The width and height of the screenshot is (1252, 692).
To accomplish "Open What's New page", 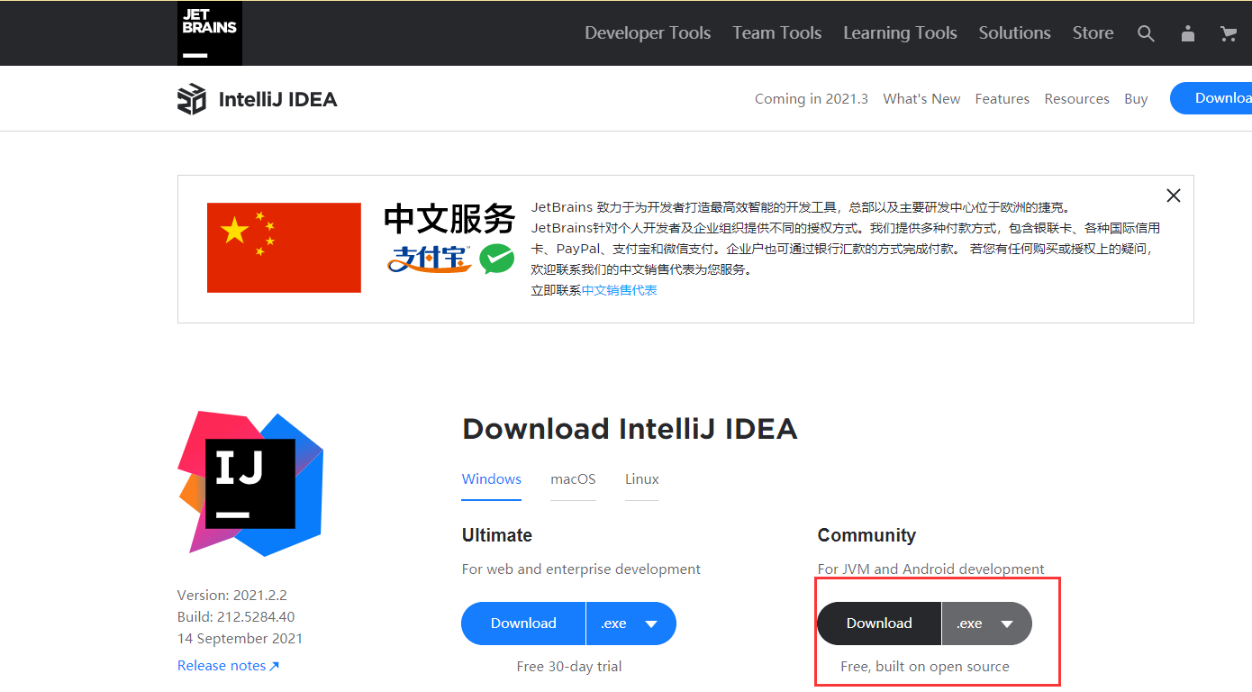I will (x=921, y=99).
